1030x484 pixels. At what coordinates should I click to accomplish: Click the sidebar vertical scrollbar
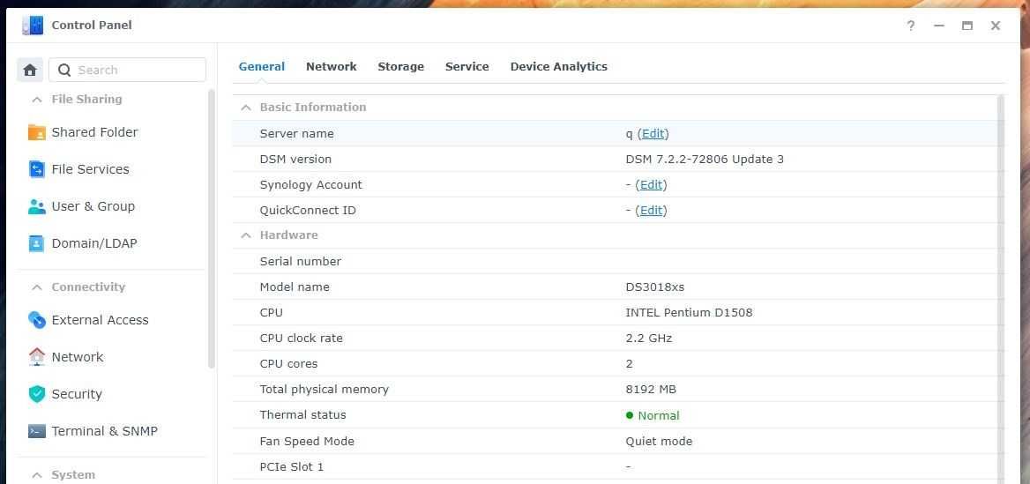pyautogui.click(x=212, y=227)
